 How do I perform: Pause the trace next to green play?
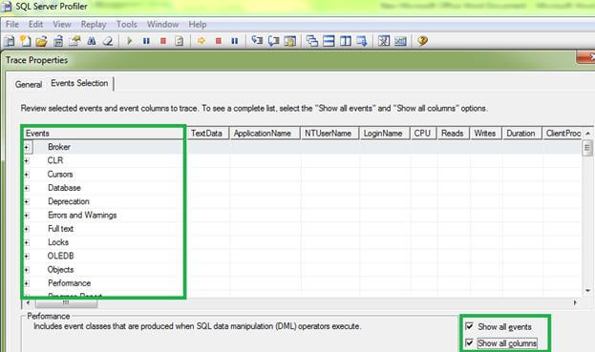click(x=146, y=41)
